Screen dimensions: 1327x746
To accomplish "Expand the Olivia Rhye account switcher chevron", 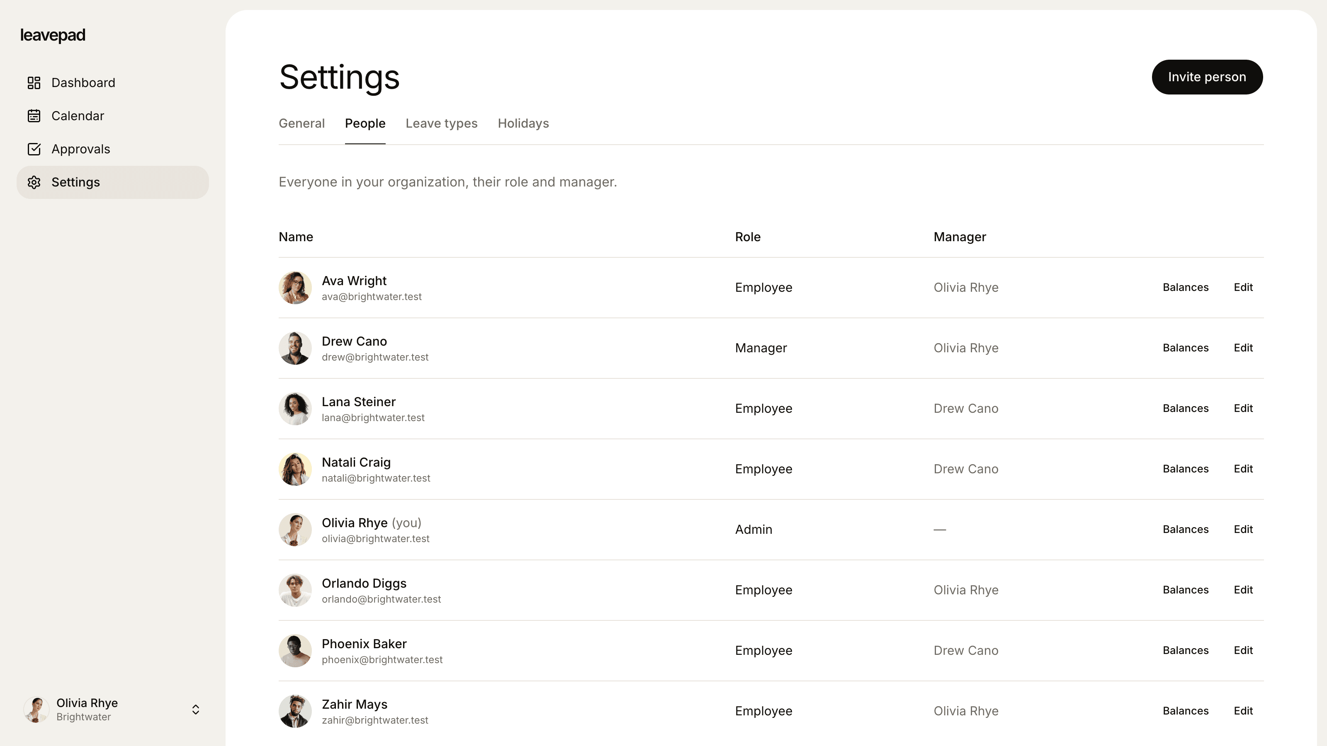I will click(x=196, y=710).
